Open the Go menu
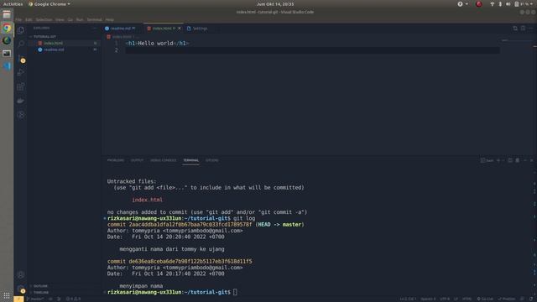537x302 pixels. coord(70,20)
